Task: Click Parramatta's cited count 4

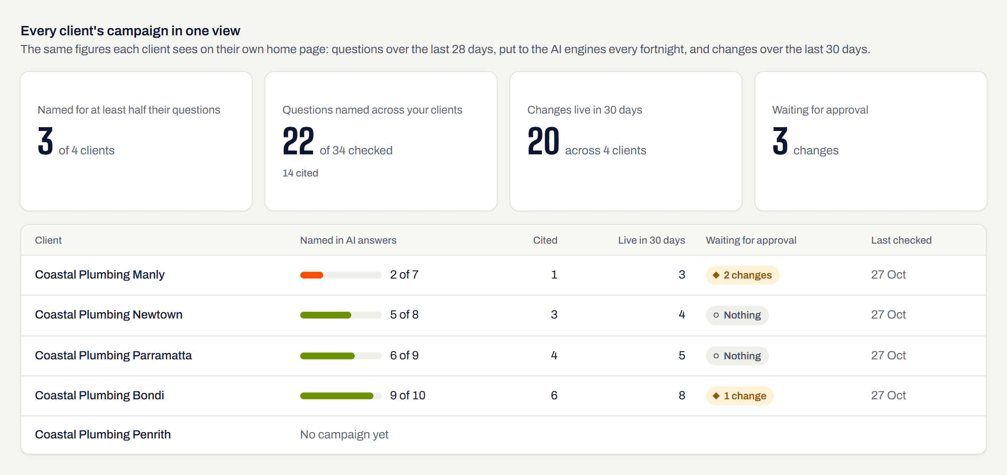Action: [554, 356]
